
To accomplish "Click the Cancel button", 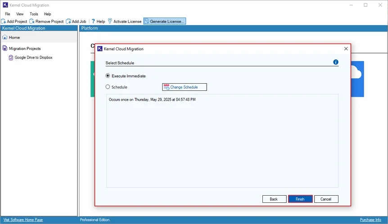I will (x=326, y=199).
